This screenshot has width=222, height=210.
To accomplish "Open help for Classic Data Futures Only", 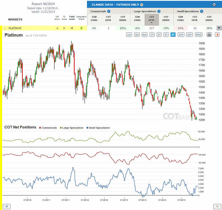I will click(142, 5).
